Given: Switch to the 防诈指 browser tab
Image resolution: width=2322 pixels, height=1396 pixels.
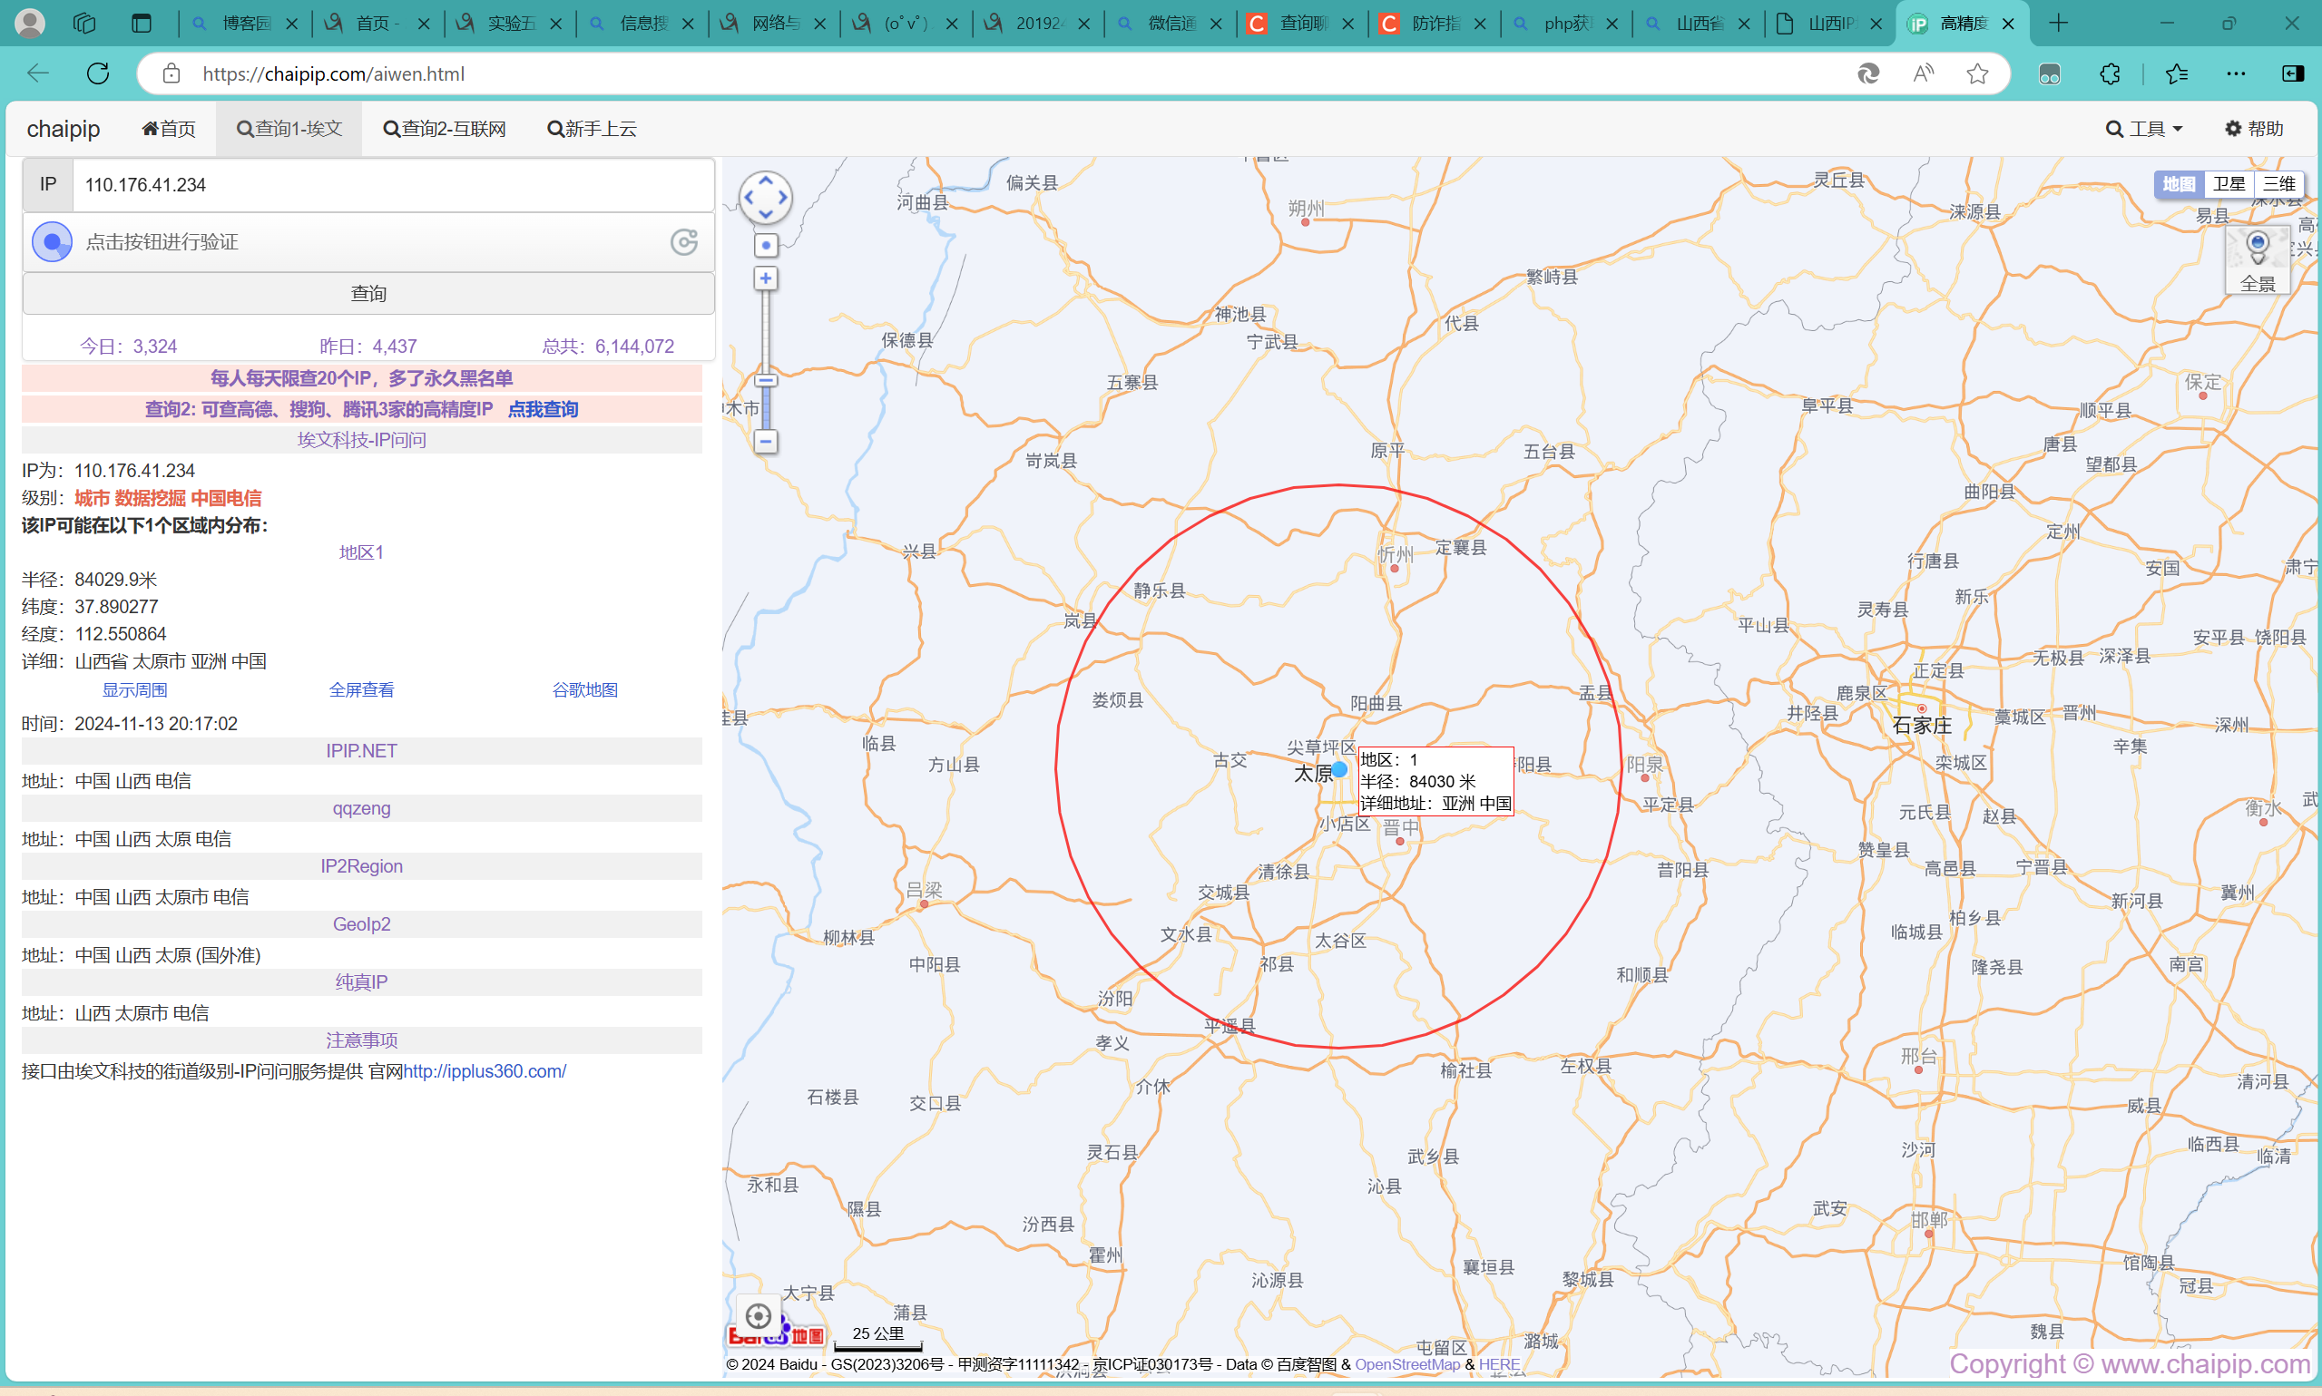Looking at the screenshot, I should (x=1435, y=24).
